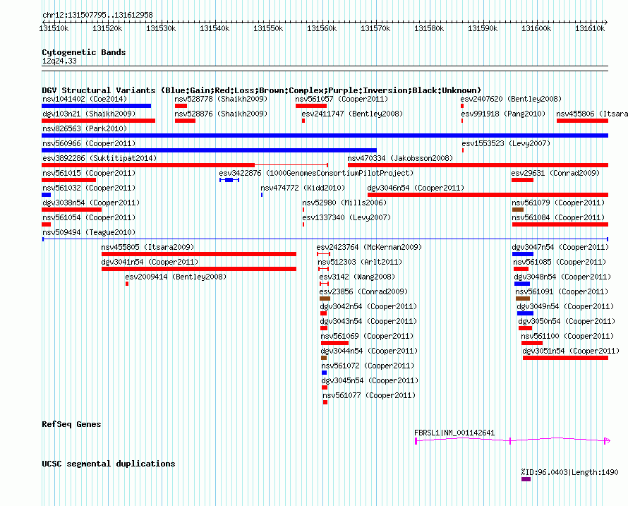Image resolution: width=628 pixels, height=506 pixels.
Task: Click the FBRSL1|NM_001142641 gene label
Action: tap(454, 433)
